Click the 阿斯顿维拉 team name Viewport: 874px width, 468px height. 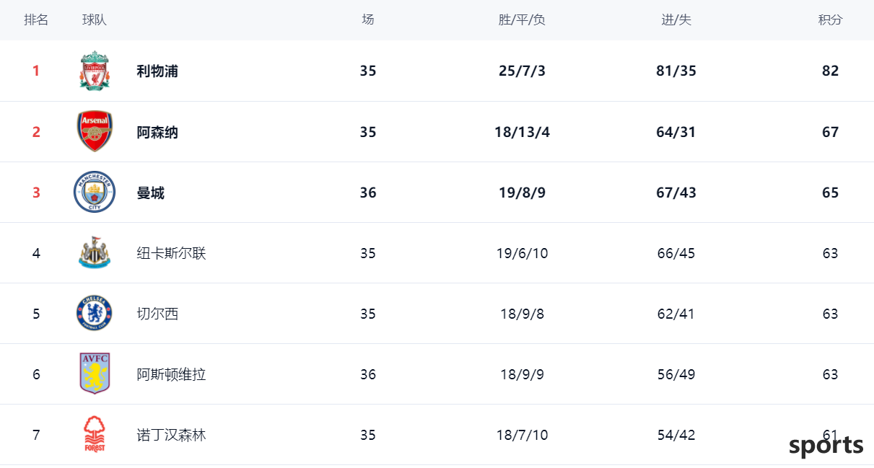point(171,374)
